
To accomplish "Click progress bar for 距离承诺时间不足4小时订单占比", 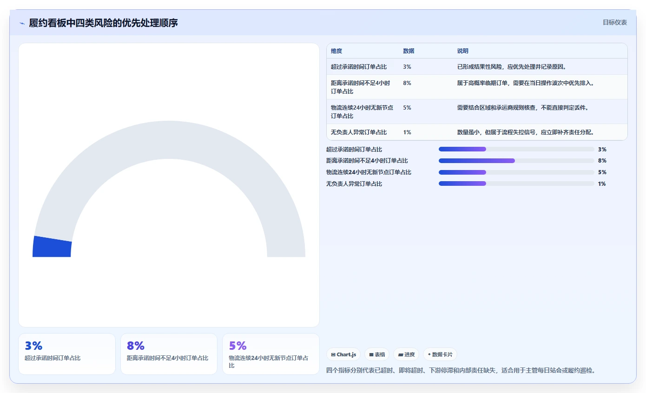I will click(x=516, y=161).
